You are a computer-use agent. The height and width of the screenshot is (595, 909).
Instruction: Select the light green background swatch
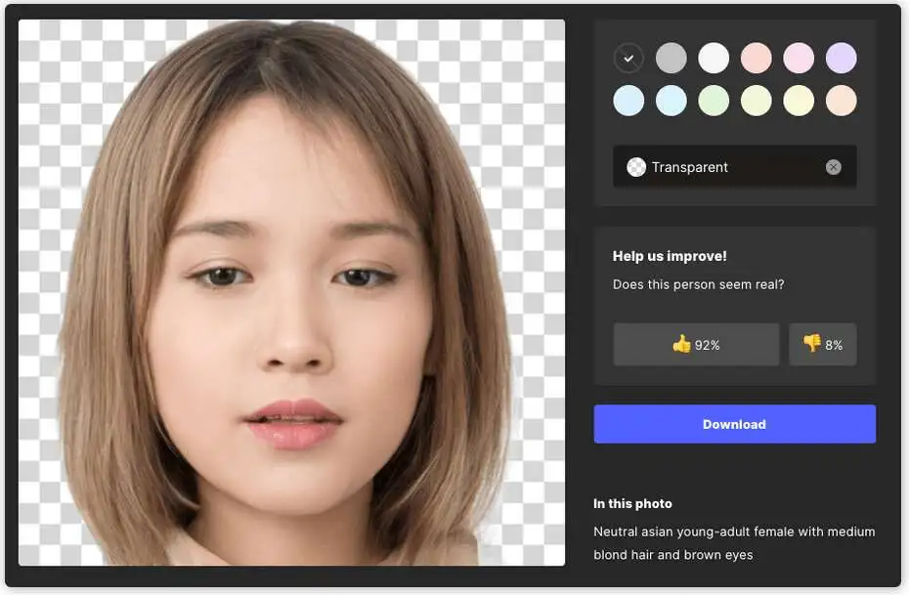[714, 101]
